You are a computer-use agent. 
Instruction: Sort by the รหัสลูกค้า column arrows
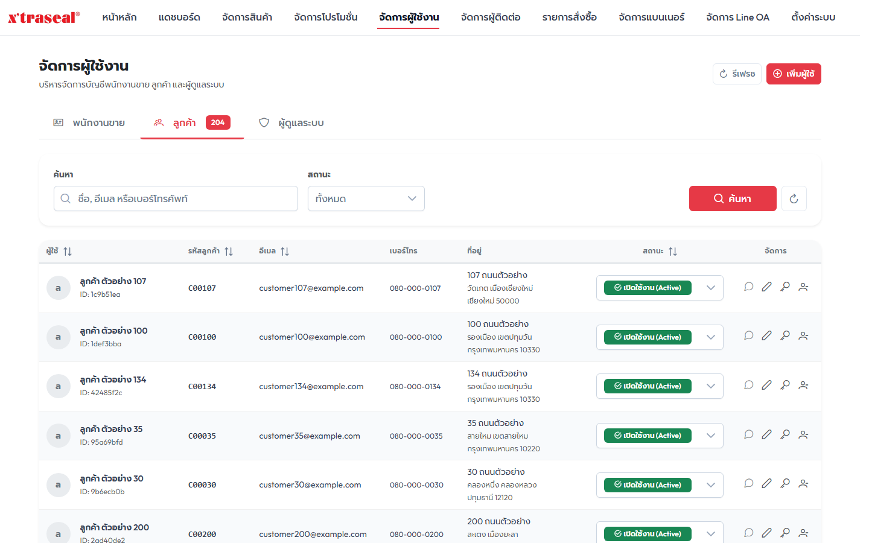tap(229, 252)
